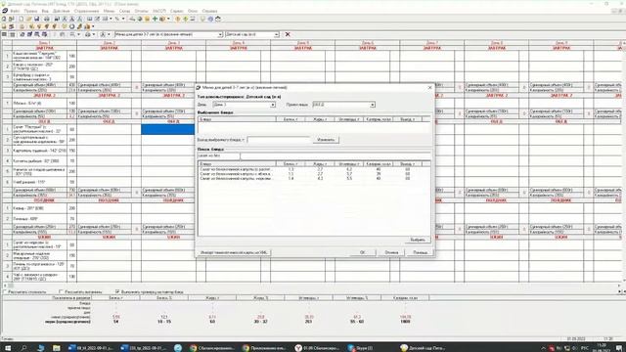Image resolution: width=626 pixels, height=352 pixels.
Task: Confirm the dialog with OK
Action: (362, 252)
